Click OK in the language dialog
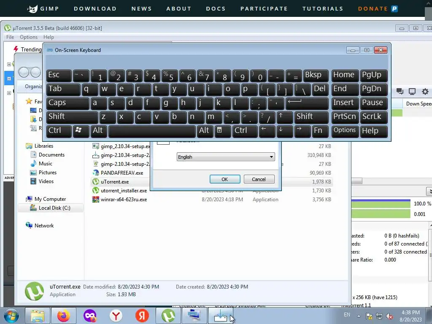 tap(225, 179)
